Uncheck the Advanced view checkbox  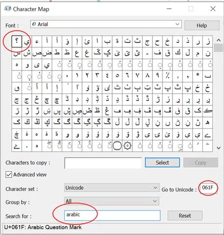(x=9, y=175)
